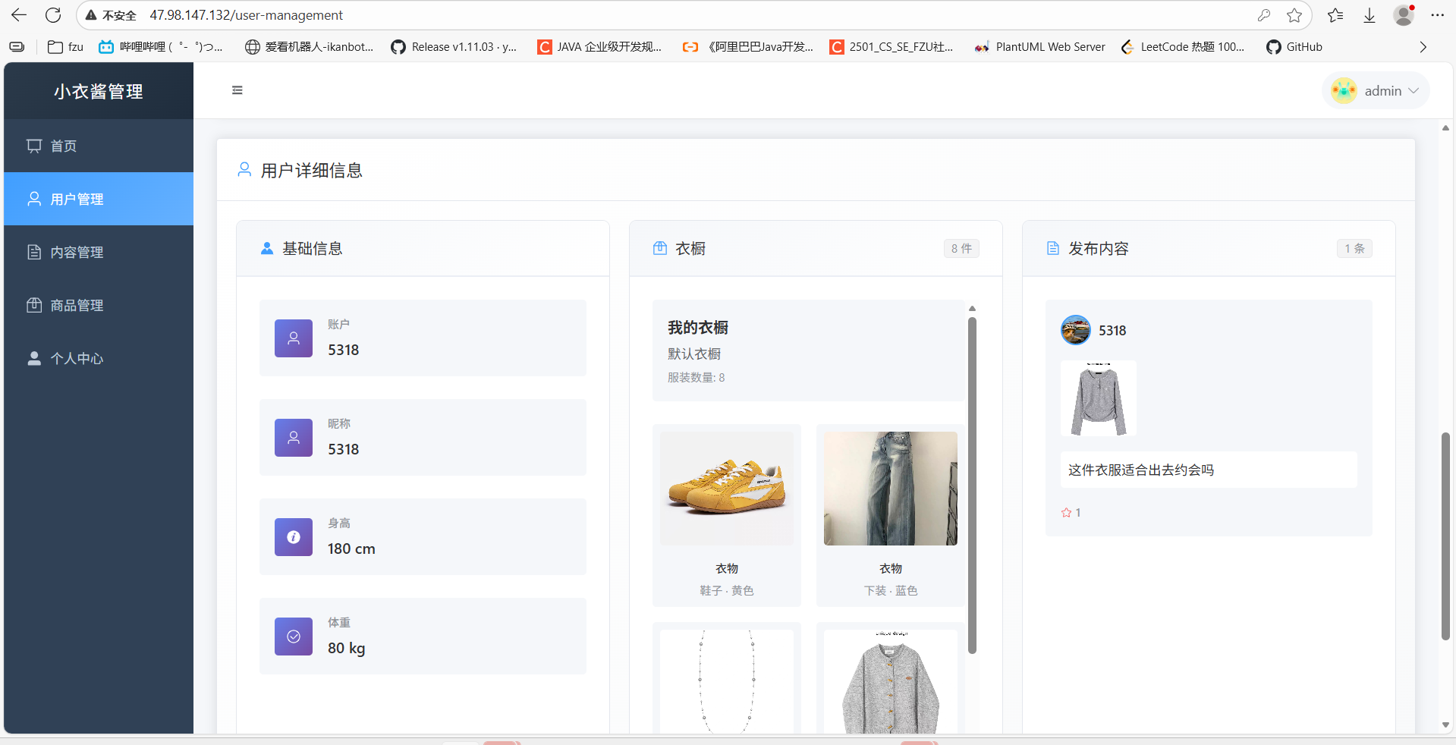Go back with the browser back arrow
This screenshot has width=1456, height=745.
(19, 15)
